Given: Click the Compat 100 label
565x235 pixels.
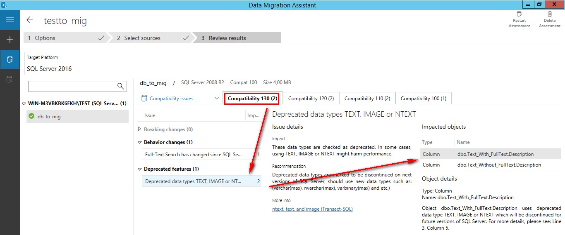Looking at the screenshot, I should pyautogui.click(x=244, y=83).
